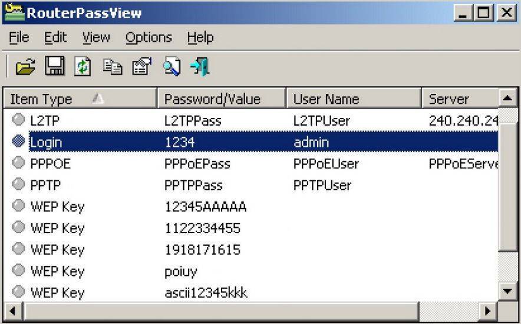The image size is (521, 324).
Task: Open the File menu
Action: pyautogui.click(x=19, y=37)
